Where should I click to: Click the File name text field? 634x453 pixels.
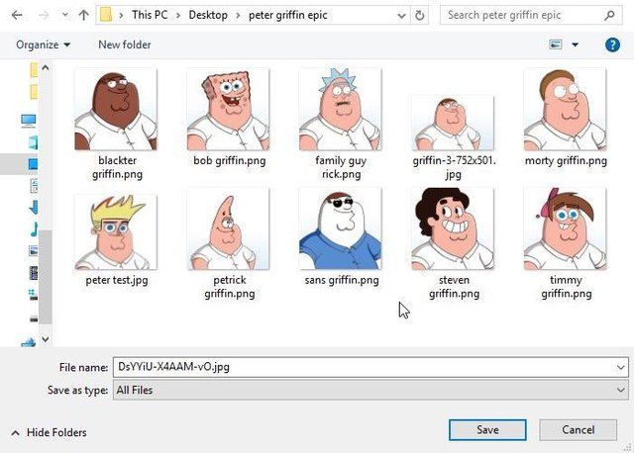pyautogui.click(x=364, y=367)
